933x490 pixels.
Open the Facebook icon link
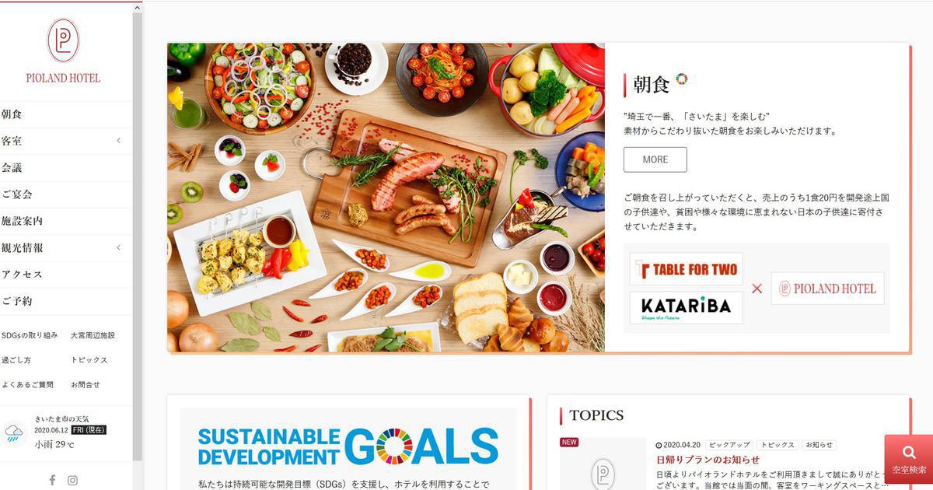pos(53,480)
